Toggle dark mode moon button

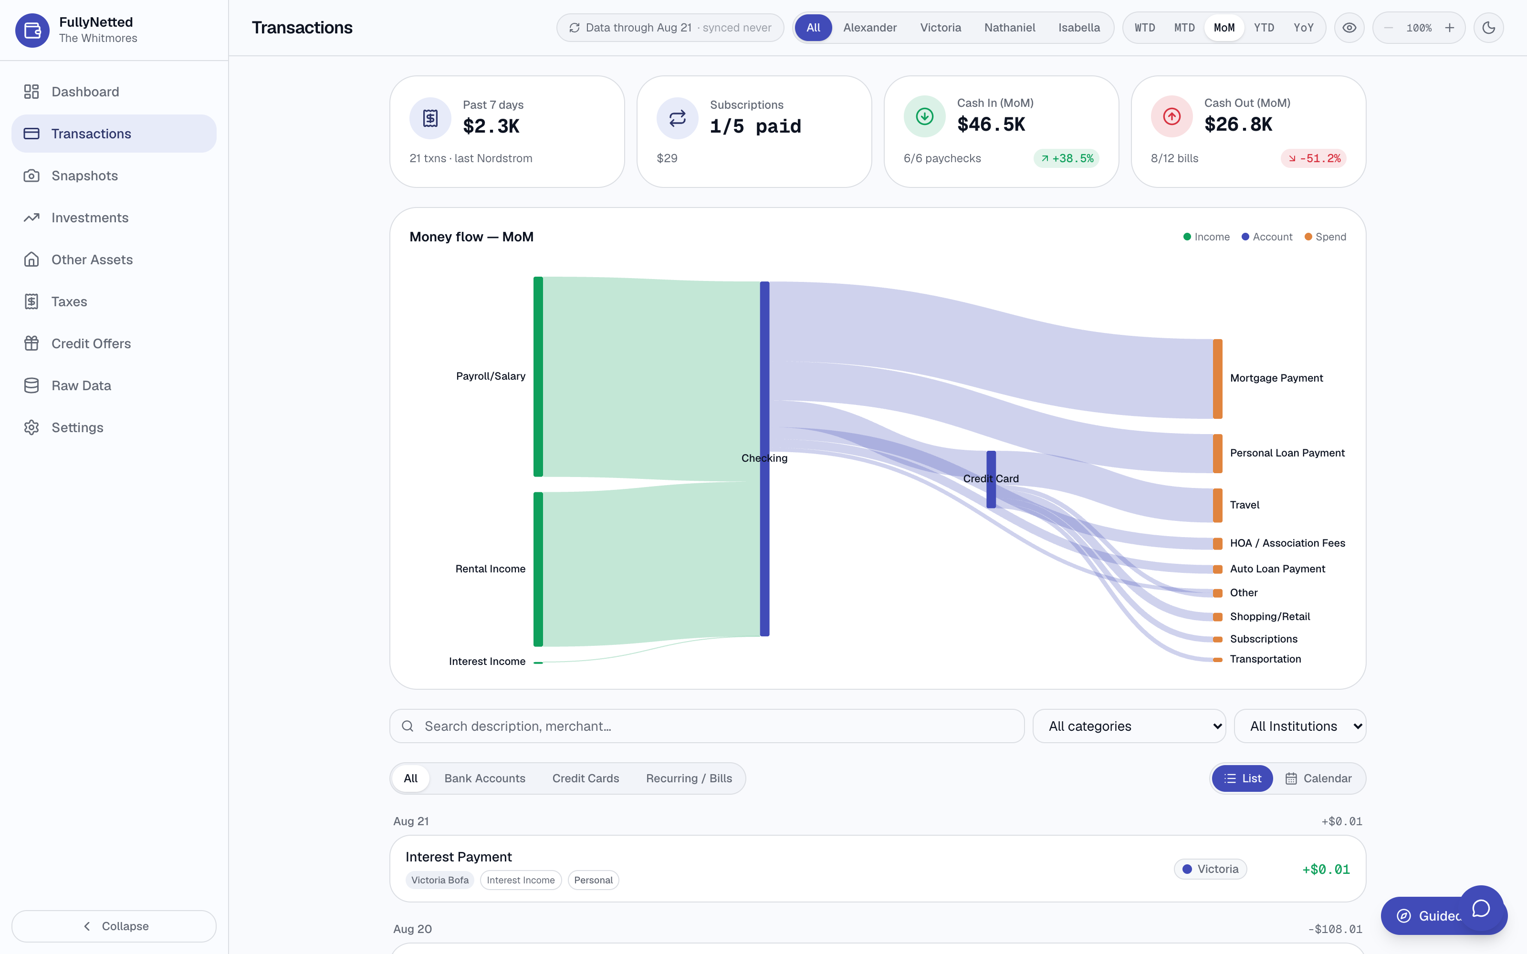tap(1488, 28)
